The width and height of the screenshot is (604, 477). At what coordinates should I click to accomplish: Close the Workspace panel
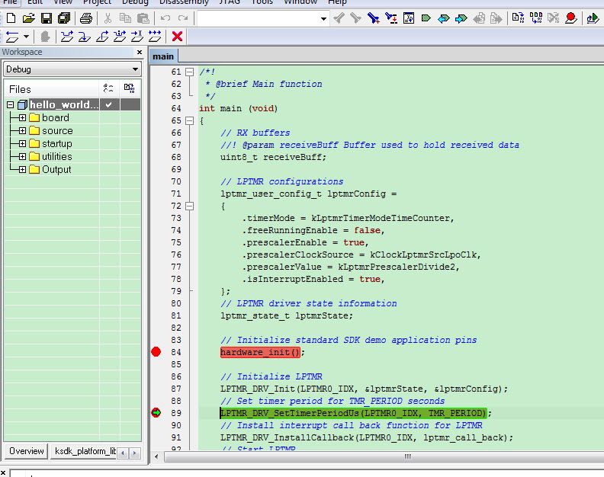pos(139,53)
